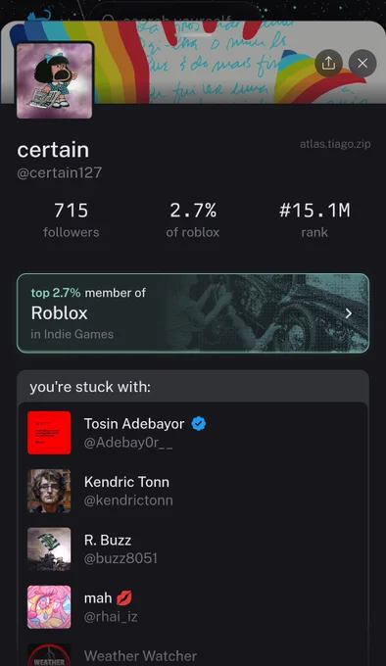Open Tosin Adebayor's red avatar

point(49,432)
